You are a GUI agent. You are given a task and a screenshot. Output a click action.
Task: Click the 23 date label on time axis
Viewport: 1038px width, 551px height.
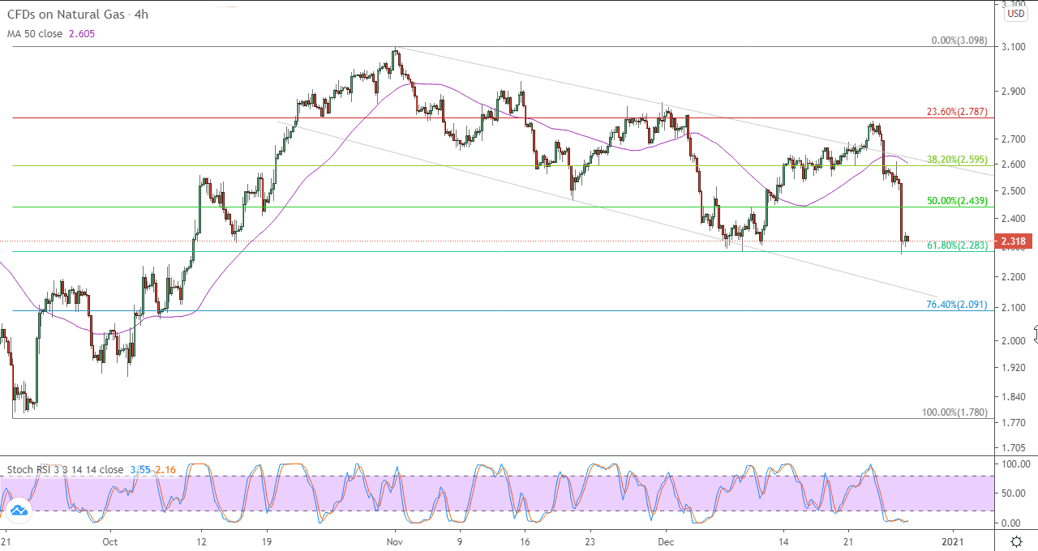point(590,541)
